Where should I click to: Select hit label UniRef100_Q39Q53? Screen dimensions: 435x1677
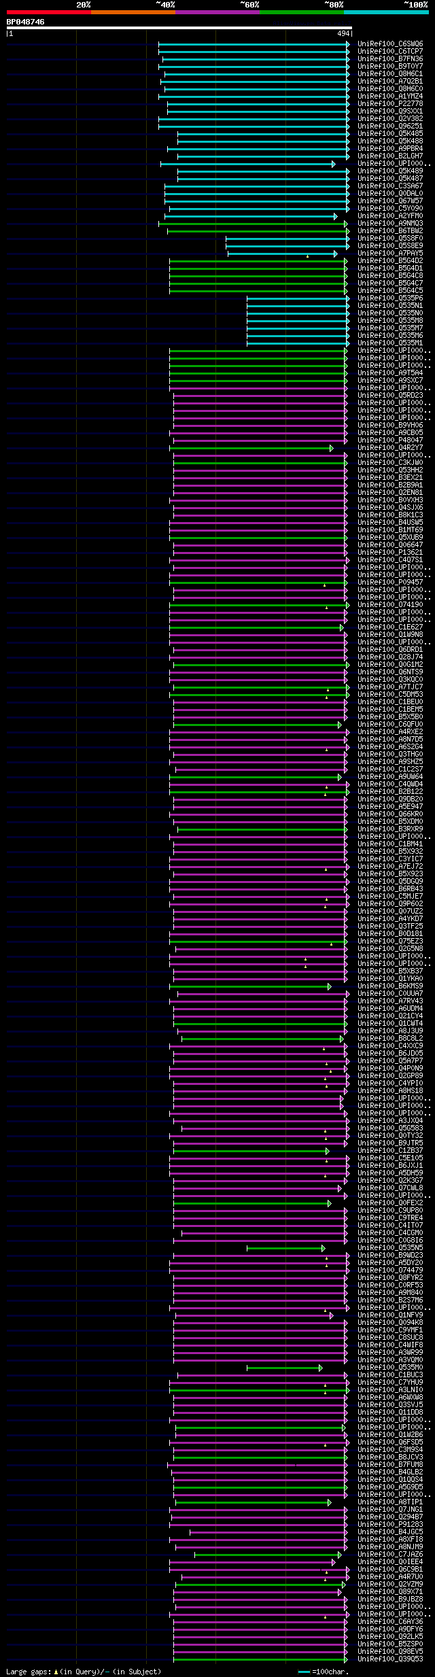390,1659
